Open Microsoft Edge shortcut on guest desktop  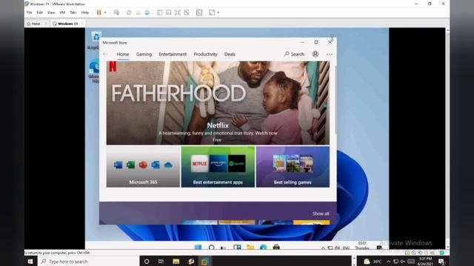click(x=94, y=71)
